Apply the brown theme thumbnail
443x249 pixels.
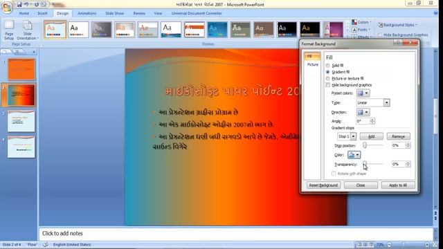(264, 30)
